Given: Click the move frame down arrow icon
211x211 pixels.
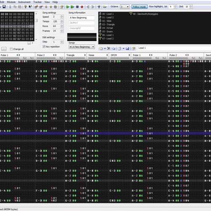Looking at the screenshot, I should click(x=46, y=7).
